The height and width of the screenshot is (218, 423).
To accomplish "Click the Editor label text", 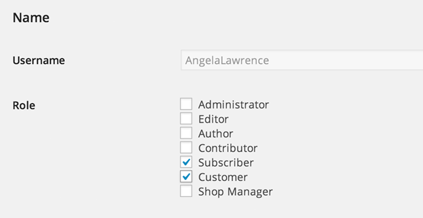I will click(x=213, y=119).
